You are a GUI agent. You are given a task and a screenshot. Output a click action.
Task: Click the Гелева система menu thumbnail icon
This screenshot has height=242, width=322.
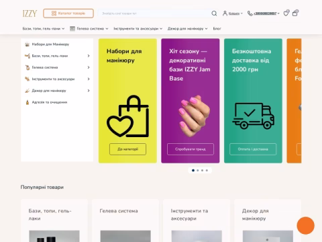[72, 28]
